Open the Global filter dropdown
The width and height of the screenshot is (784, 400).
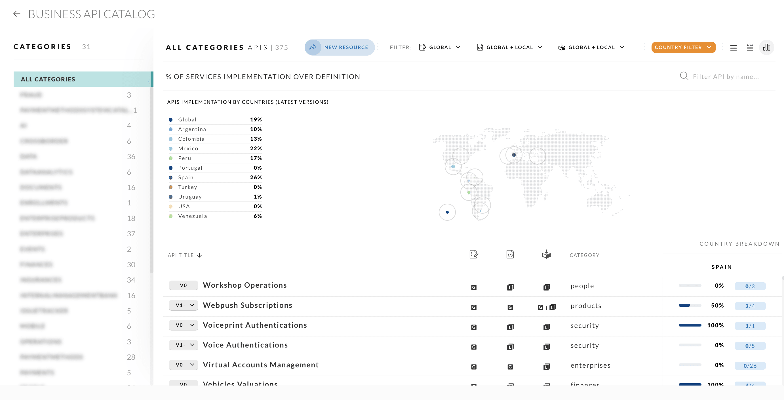point(440,47)
